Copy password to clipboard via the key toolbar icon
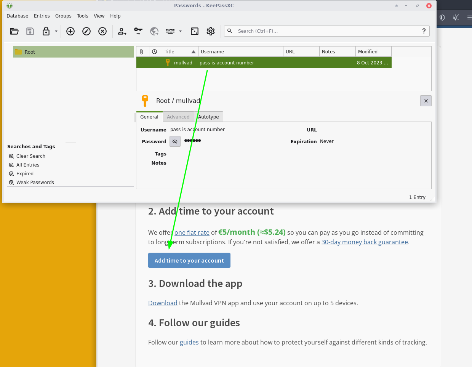 point(138,31)
